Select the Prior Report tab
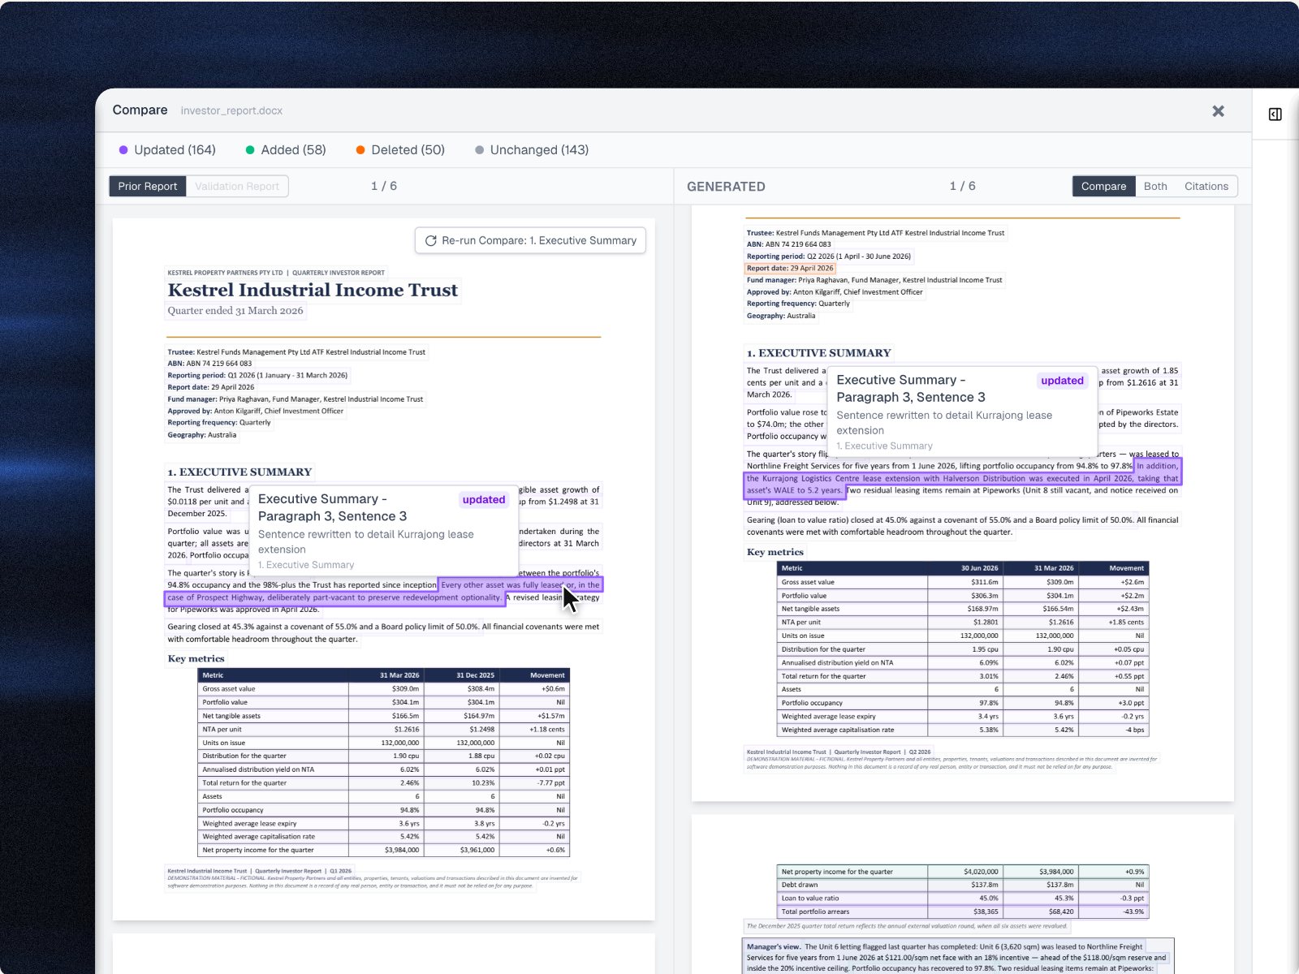The height and width of the screenshot is (974, 1299). pyautogui.click(x=148, y=186)
